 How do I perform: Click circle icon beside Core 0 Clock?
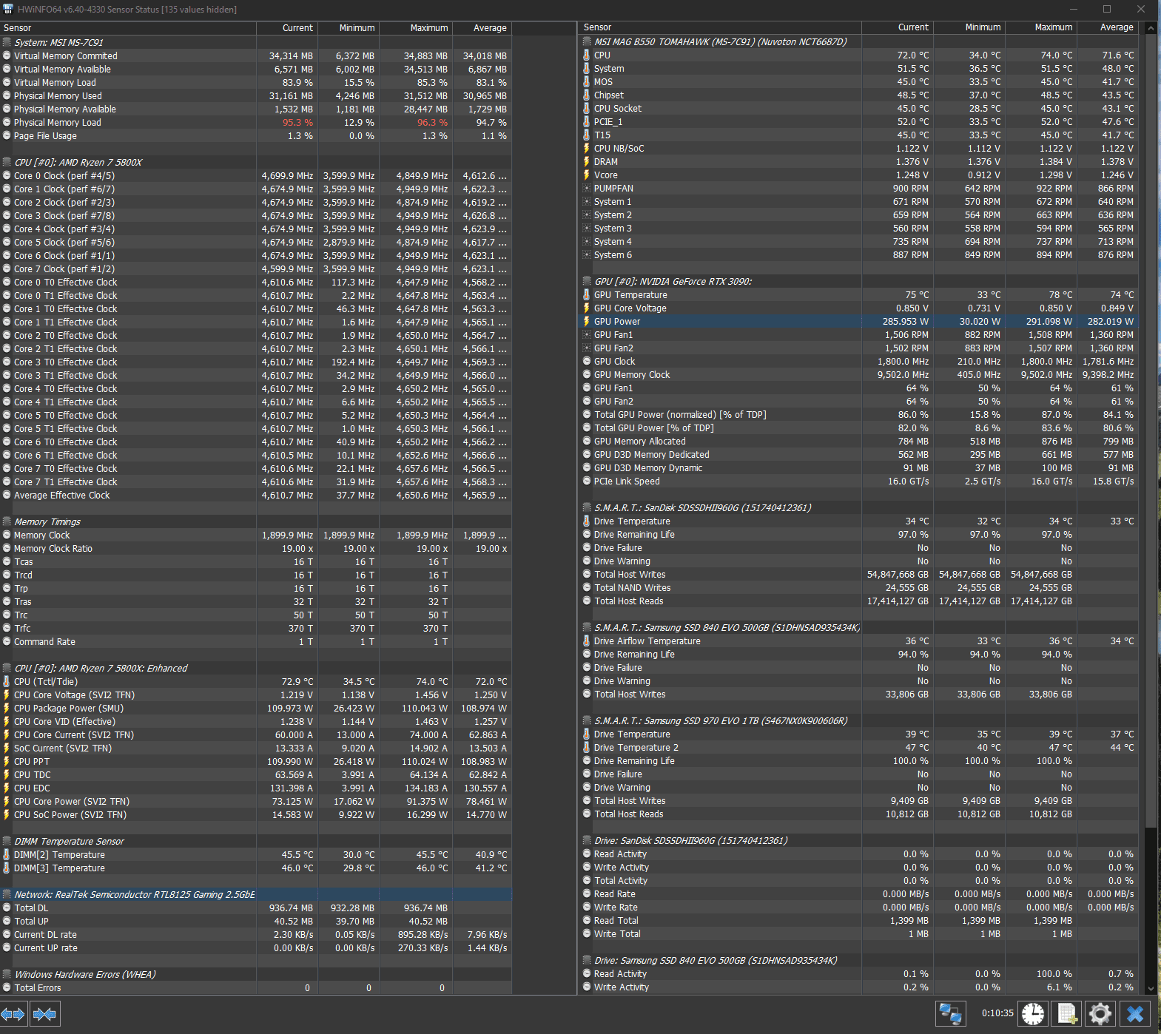[7, 175]
